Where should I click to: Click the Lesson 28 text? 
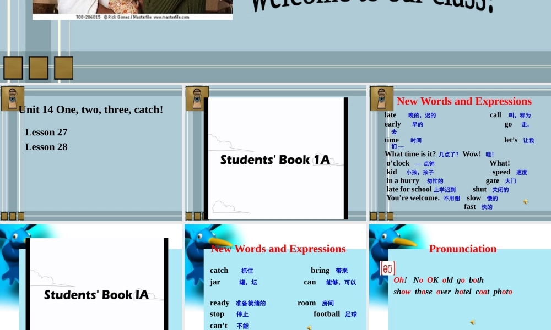tap(46, 147)
